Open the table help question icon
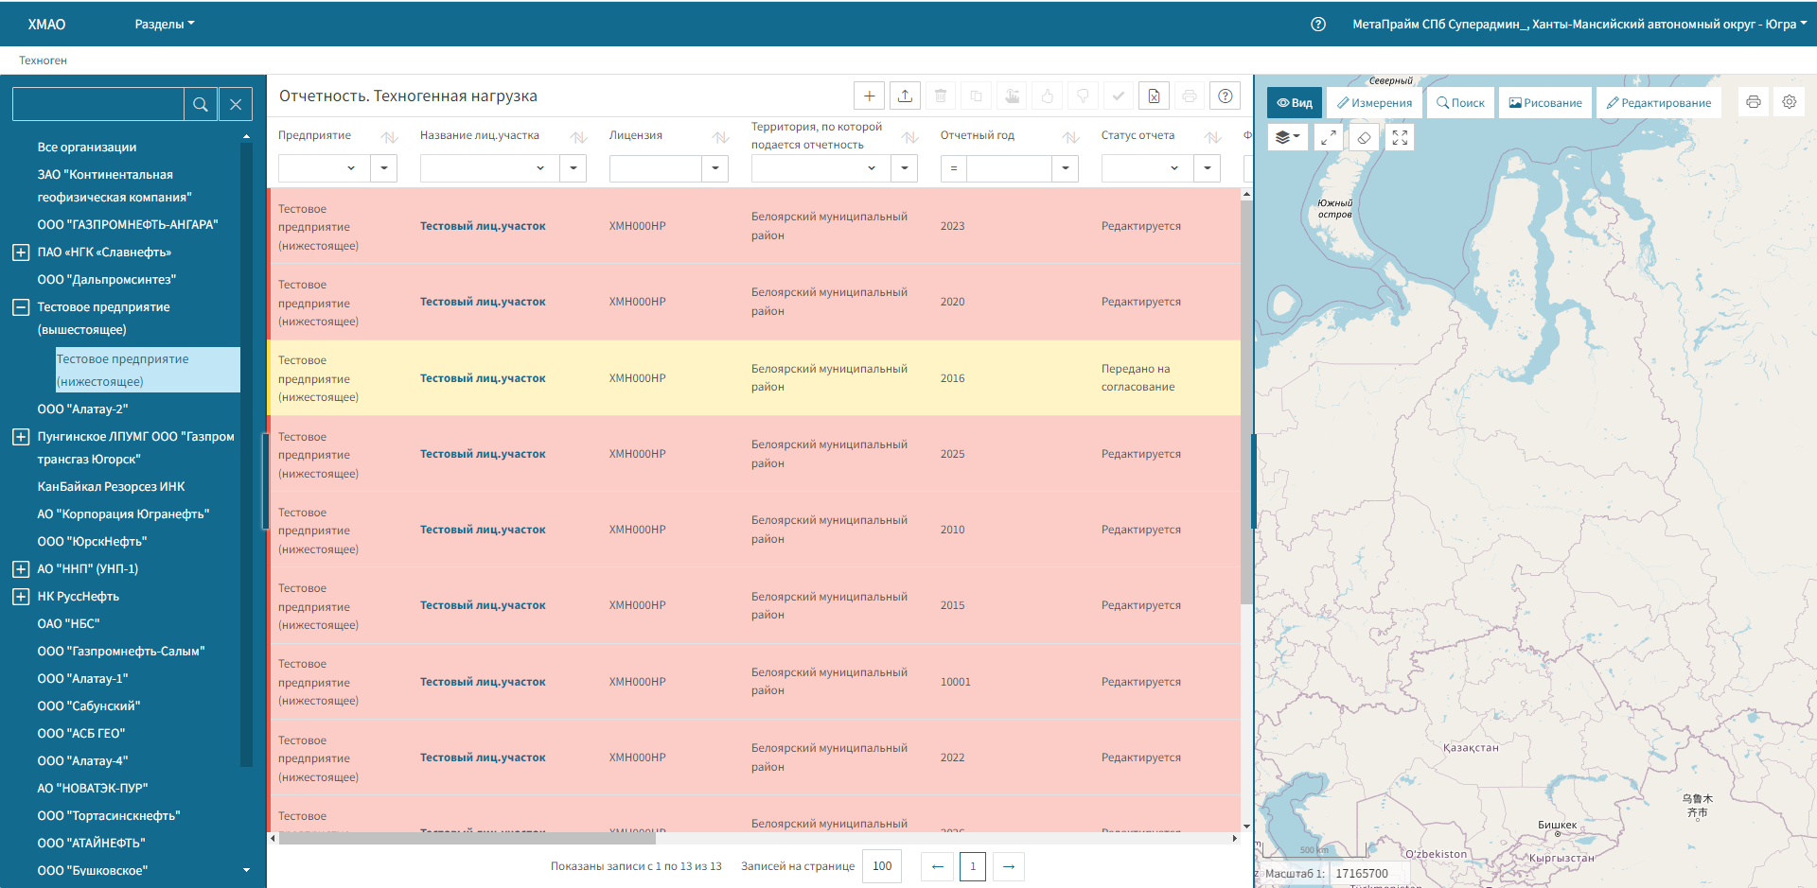1817x888 pixels. pos(1225,96)
